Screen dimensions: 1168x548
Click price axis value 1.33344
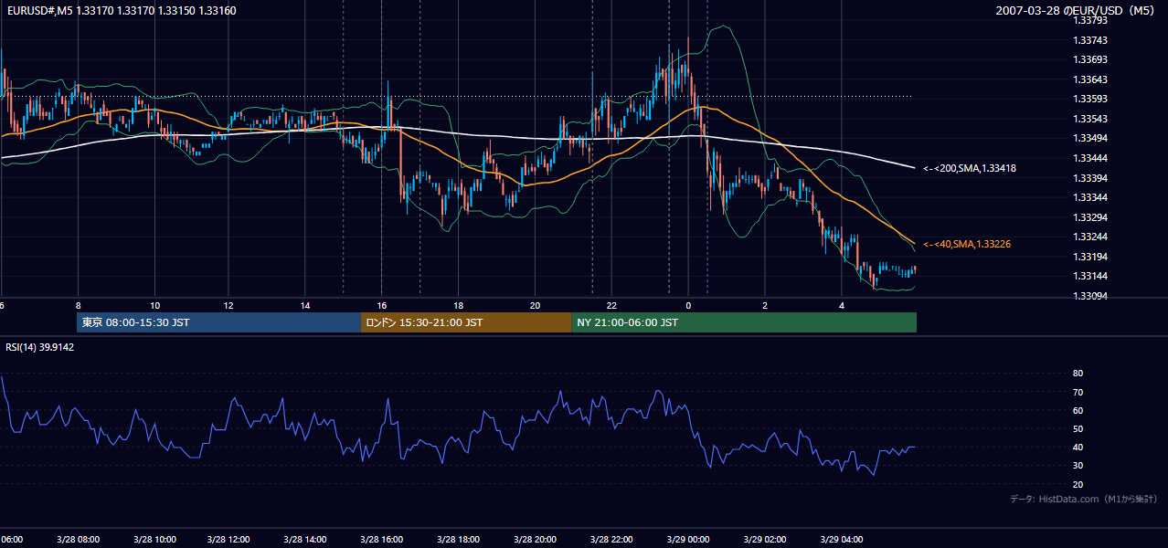click(1089, 197)
